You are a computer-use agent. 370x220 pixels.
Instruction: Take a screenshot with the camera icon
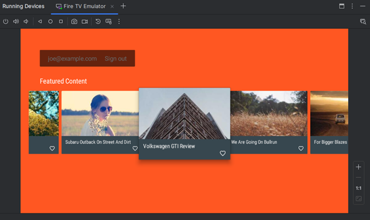[74, 21]
